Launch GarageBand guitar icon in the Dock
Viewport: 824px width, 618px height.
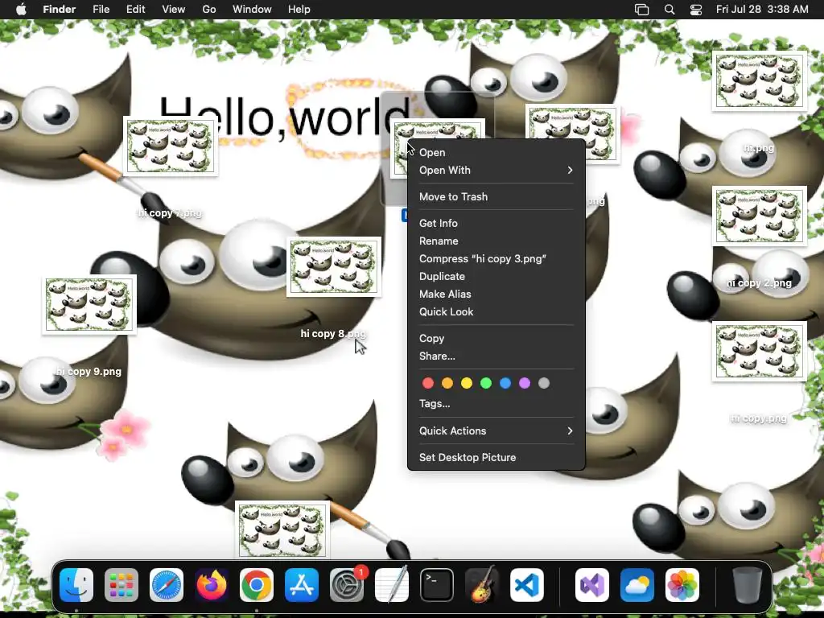[482, 585]
